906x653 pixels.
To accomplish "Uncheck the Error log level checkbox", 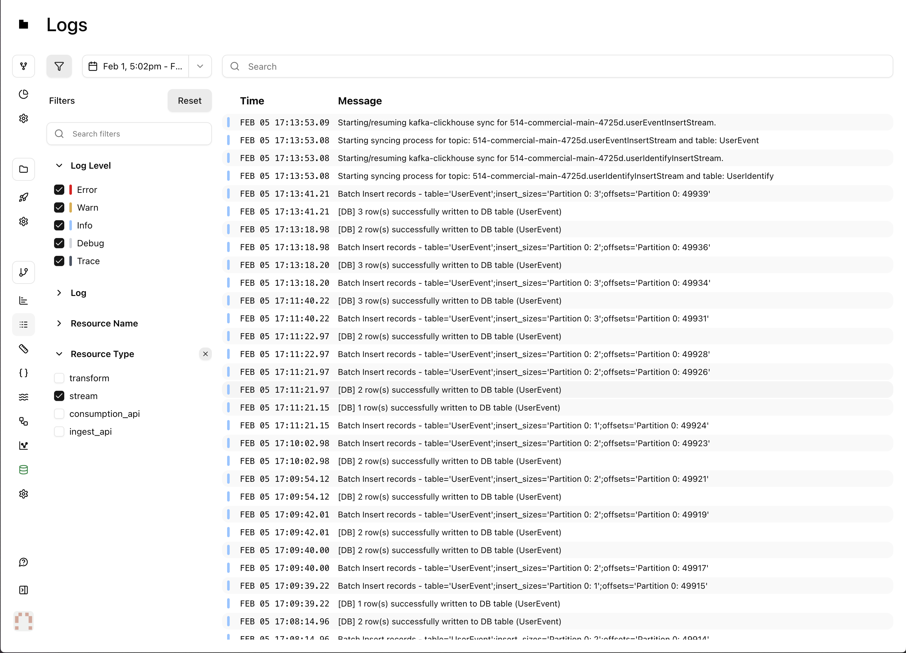I will pos(59,190).
